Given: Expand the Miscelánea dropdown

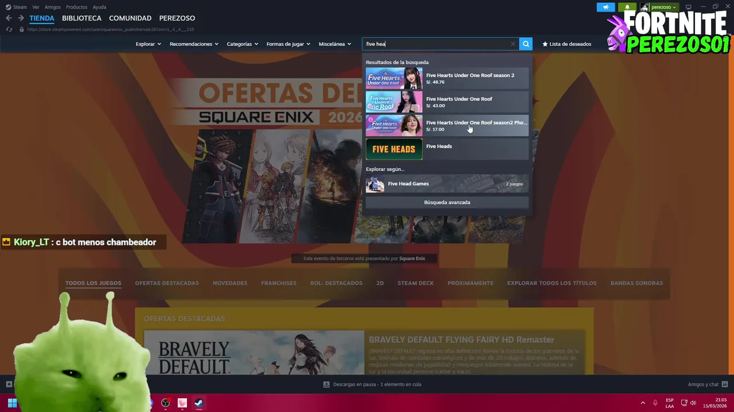Looking at the screenshot, I should (x=335, y=44).
